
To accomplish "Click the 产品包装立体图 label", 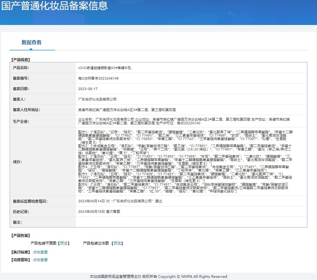I will pyautogui.click(x=96, y=243).
